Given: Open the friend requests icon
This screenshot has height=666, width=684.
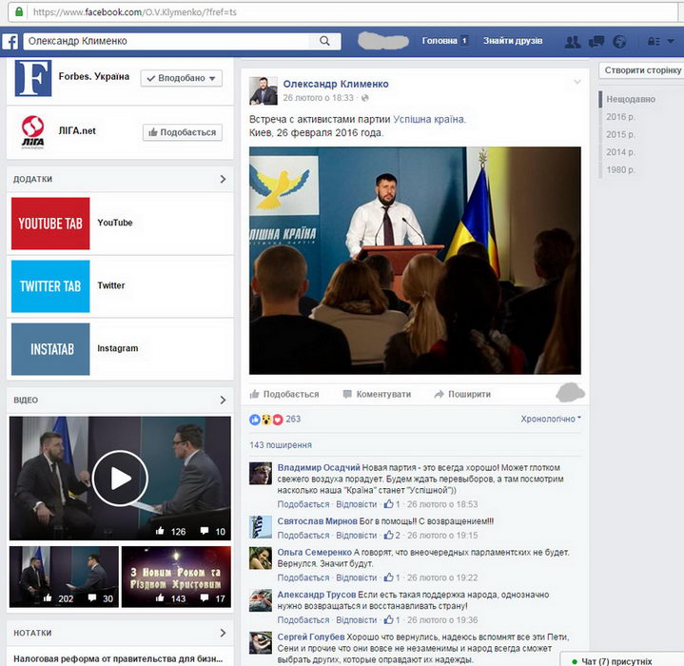Looking at the screenshot, I should [573, 42].
